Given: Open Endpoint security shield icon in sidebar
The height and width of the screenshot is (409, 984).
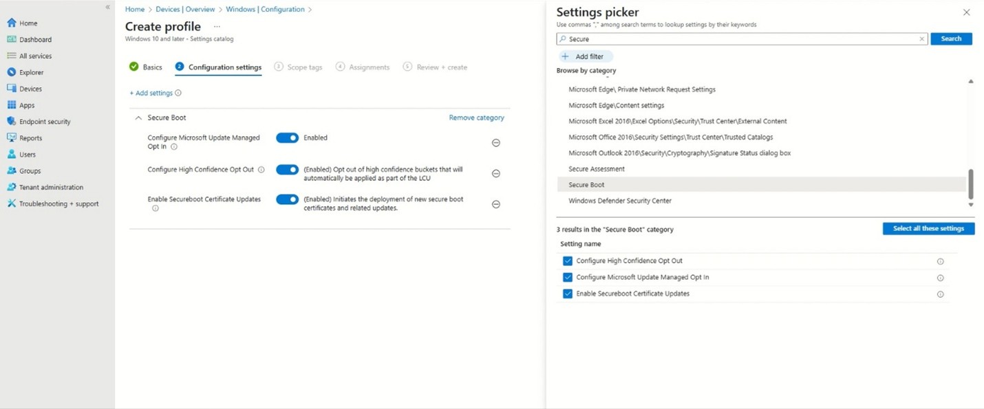Looking at the screenshot, I should (x=12, y=122).
